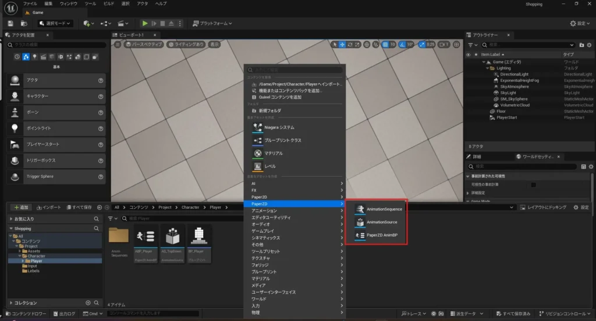This screenshot has width=596, height=321.
Task: Click the context menu search field
Action: [295, 70]
